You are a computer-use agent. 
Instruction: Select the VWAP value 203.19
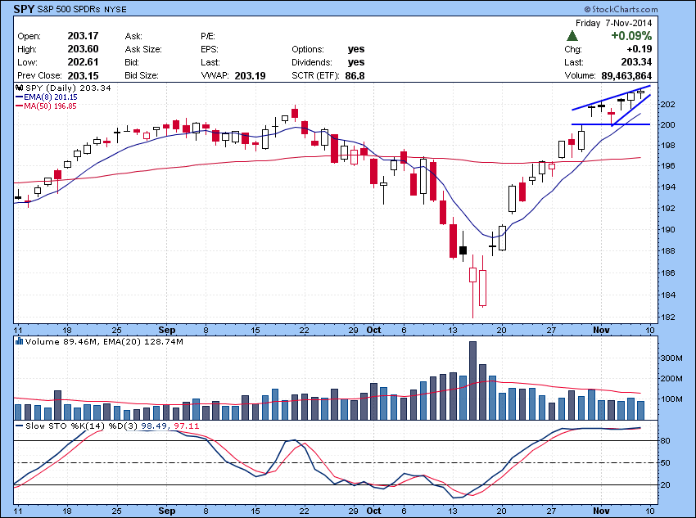tap(250, 76)
